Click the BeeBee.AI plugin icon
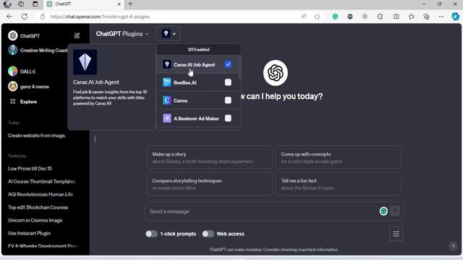The image size is (463, 260). (x=167, y=82)
